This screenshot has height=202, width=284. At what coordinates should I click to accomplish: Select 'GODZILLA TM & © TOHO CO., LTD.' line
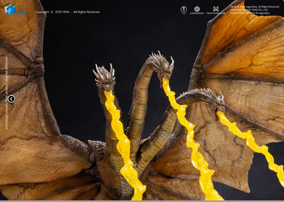249,10
